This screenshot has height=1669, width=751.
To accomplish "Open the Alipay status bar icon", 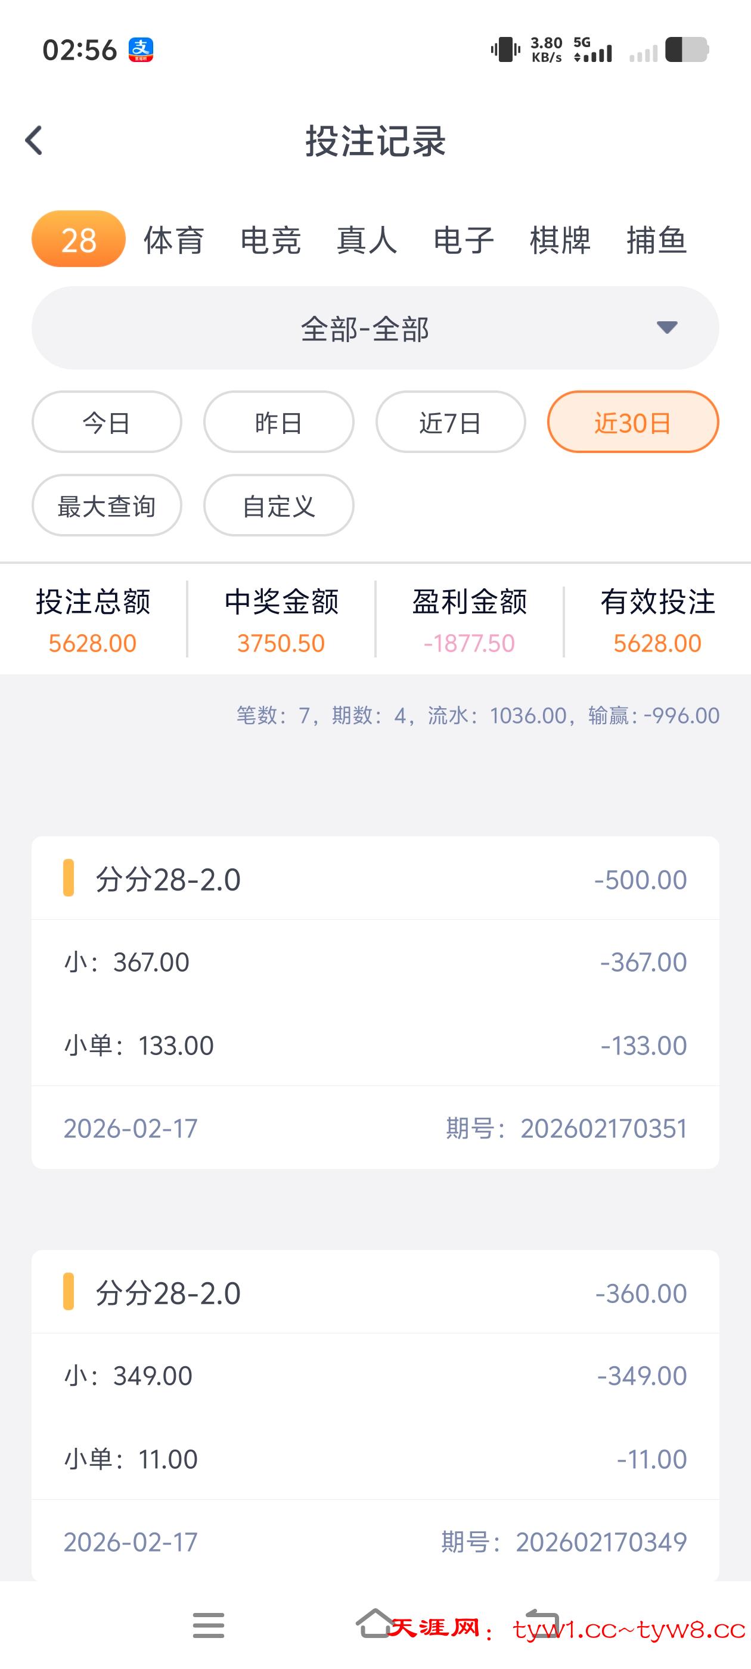I will (x=141, y=50).
